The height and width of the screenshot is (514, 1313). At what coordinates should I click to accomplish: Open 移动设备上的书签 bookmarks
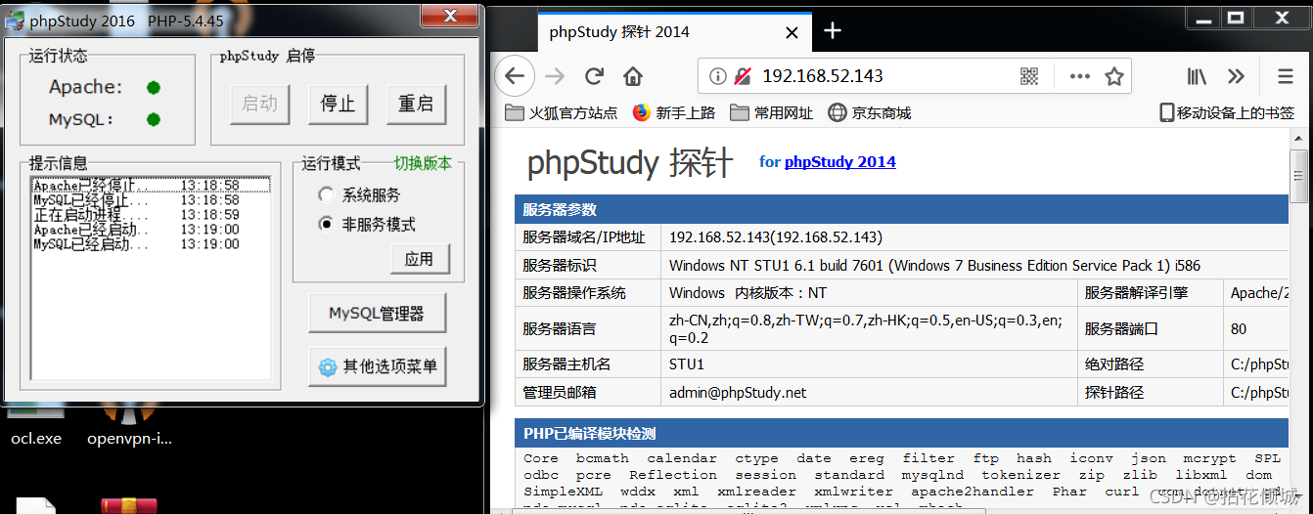coord(1227,112)
